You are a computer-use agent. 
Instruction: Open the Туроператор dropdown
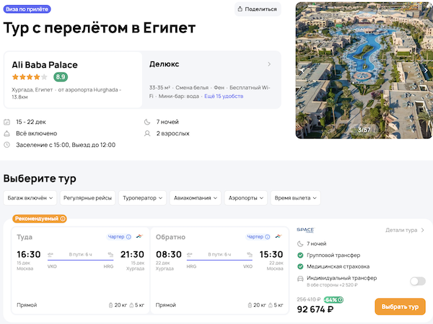click(x=142, y=198)
